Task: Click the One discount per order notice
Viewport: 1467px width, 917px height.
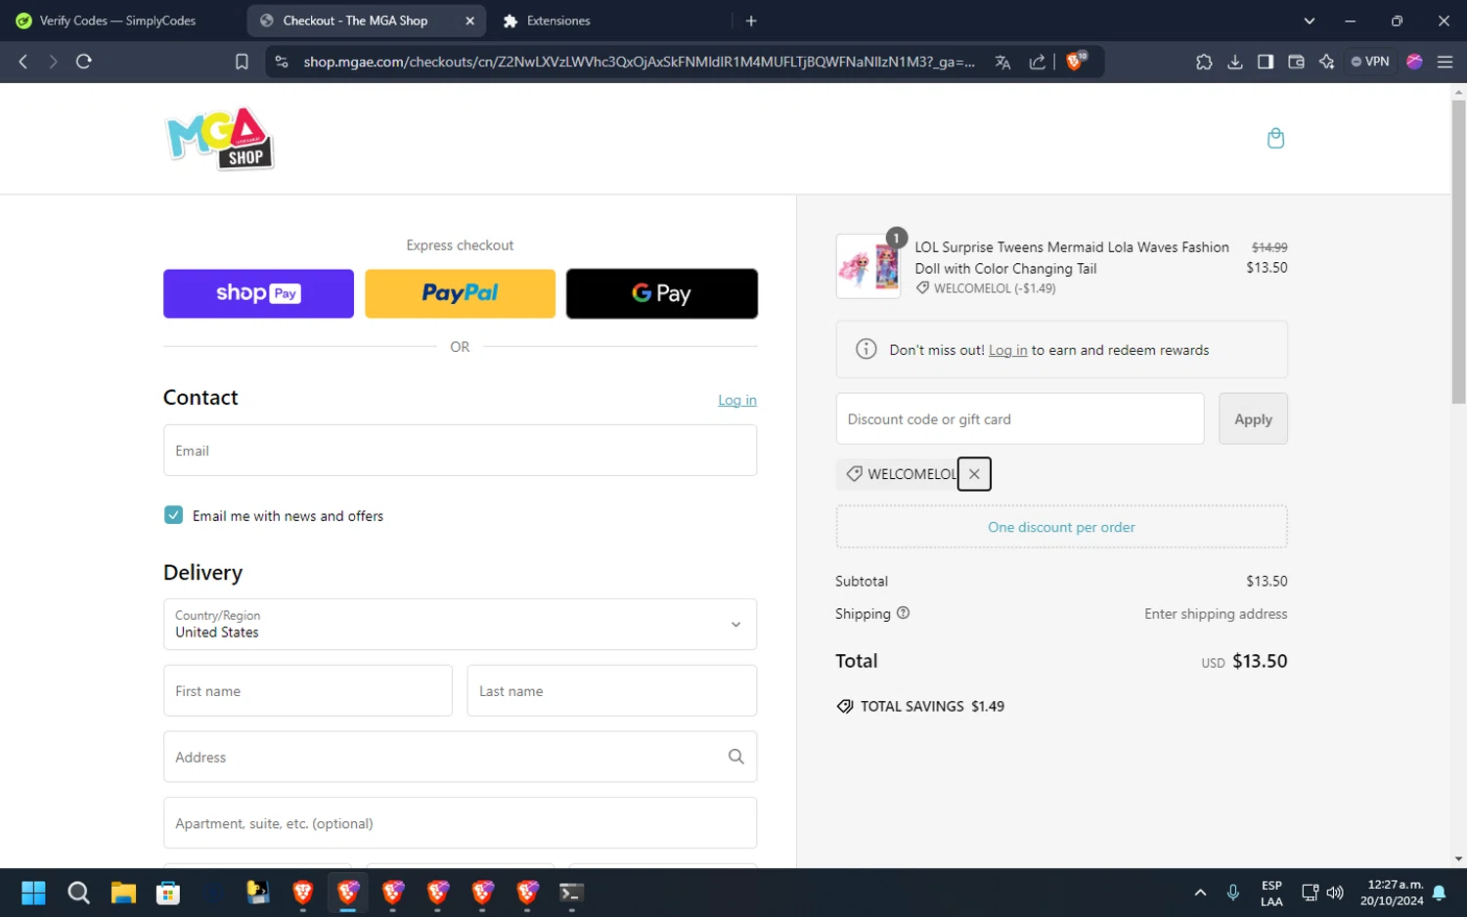Action: pyautogui.click(x=1061, y=527)
